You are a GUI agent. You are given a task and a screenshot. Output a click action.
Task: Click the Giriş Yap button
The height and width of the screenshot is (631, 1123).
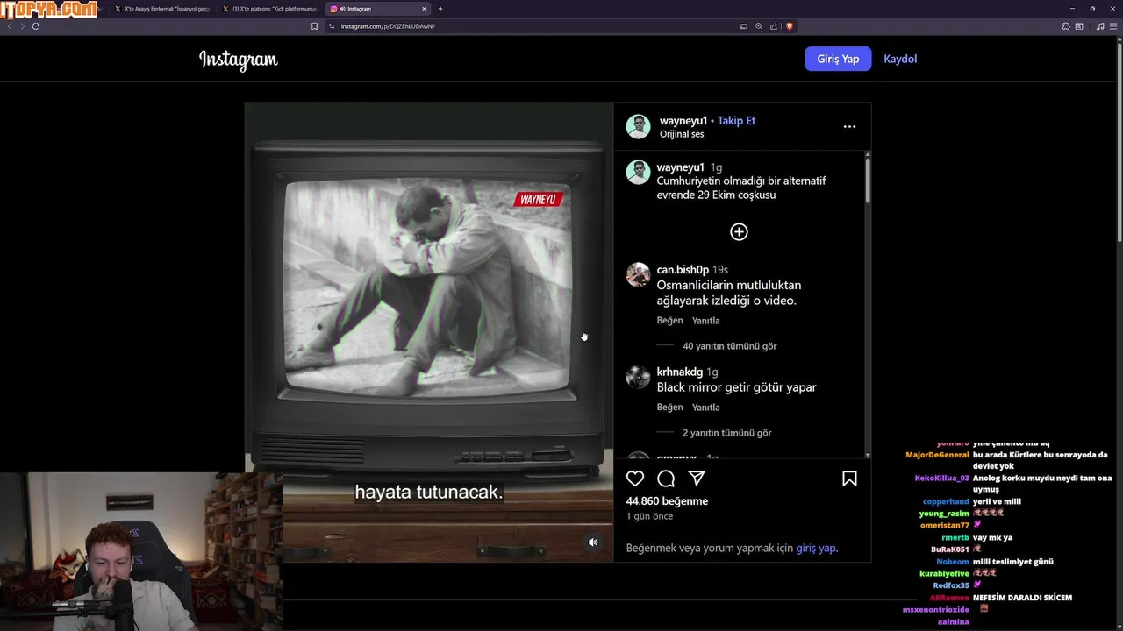pos(838,59)
